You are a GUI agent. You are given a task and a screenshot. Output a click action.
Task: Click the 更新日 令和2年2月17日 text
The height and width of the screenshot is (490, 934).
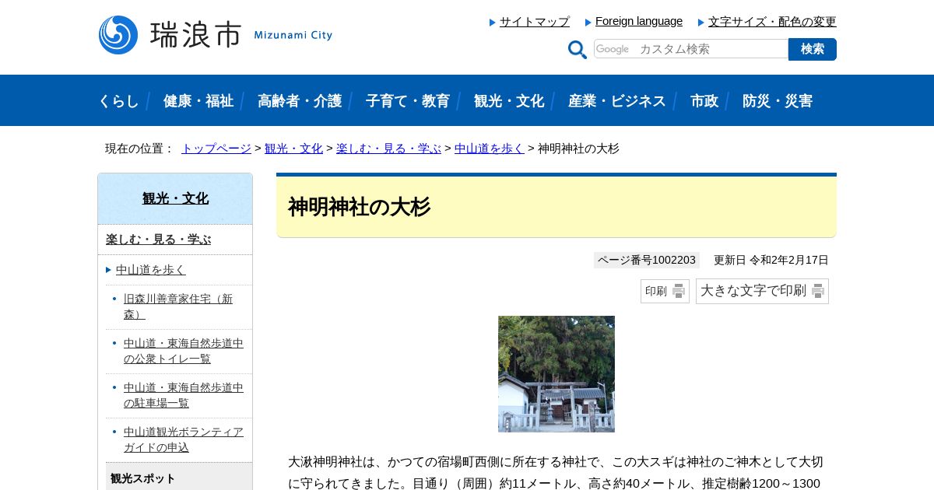[771, 260]
